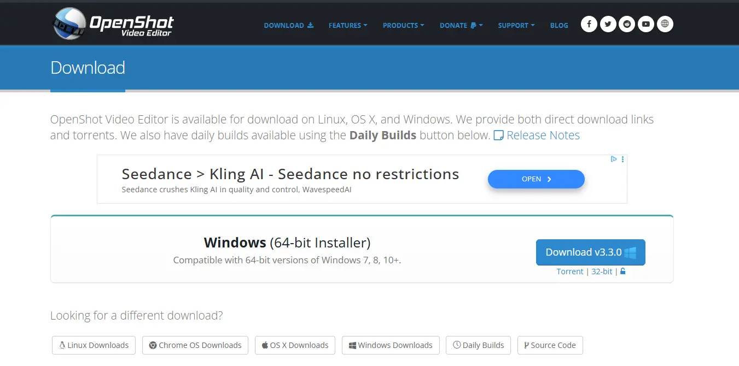The image size is (739, 366).
Task: Expand the PRODUCTS dropdown
Action: coord(403,25)
